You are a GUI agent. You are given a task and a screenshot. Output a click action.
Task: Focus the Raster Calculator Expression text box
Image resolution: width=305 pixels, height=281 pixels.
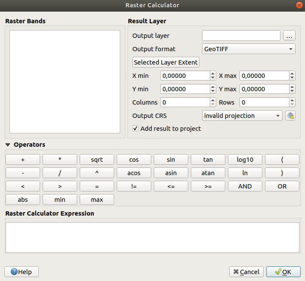[152, 238]
